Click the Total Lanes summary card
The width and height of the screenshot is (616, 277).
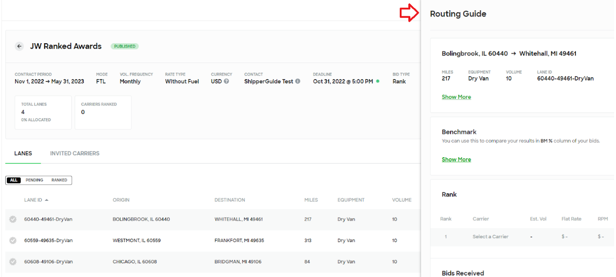pyautogui.click(x=43, y=112)
